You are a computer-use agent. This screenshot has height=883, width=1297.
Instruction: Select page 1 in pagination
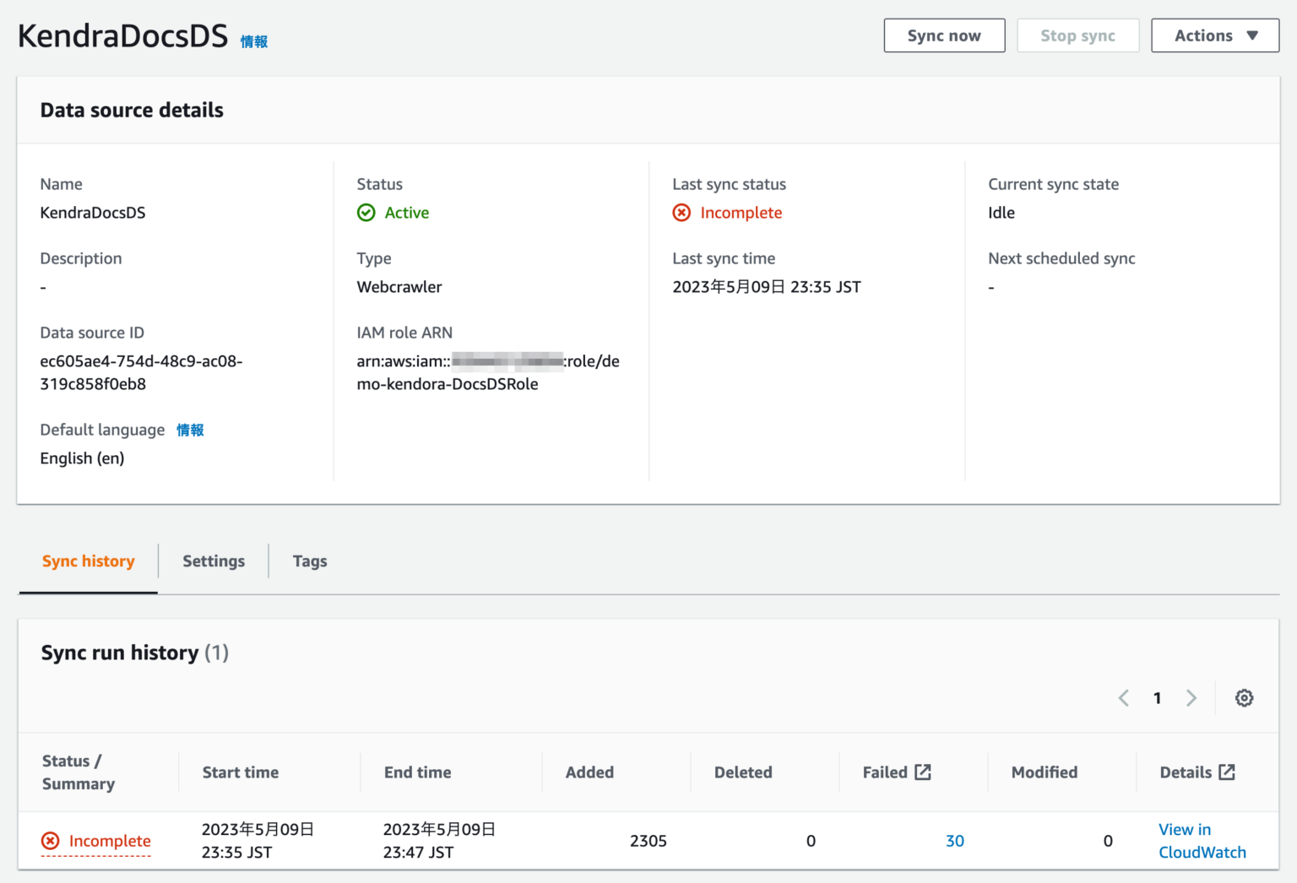coord(1157,698)
